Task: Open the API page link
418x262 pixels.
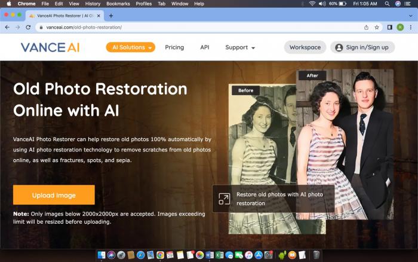Action: click(204, 47)
